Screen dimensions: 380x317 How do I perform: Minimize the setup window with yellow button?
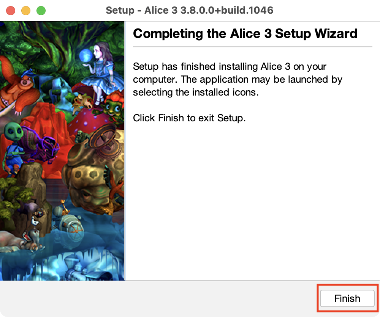26,10
